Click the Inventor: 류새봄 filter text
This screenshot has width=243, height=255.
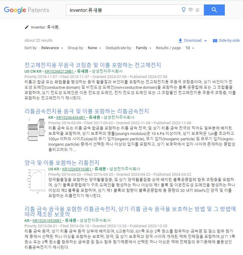[x=45, y=27]
